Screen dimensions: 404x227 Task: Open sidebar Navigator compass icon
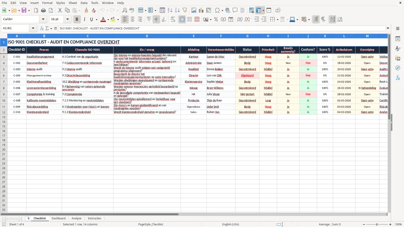(398, 68)
